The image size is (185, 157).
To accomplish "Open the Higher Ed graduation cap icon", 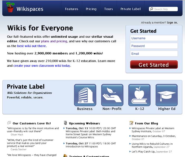I will coord(167,95).
